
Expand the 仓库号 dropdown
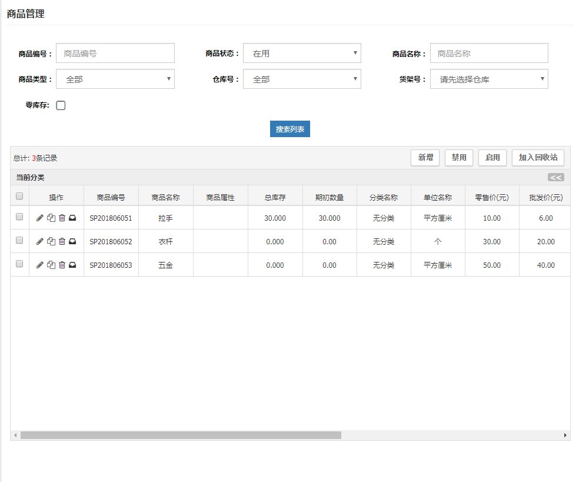tap(302, 79)
